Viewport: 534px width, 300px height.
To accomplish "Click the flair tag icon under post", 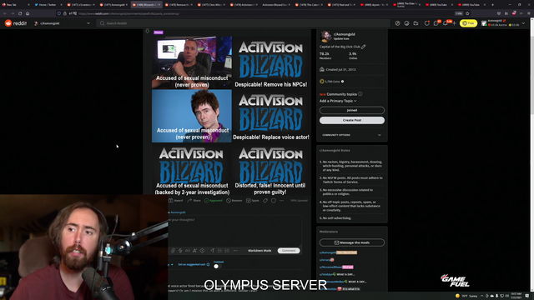I will [x=265, y=201].
